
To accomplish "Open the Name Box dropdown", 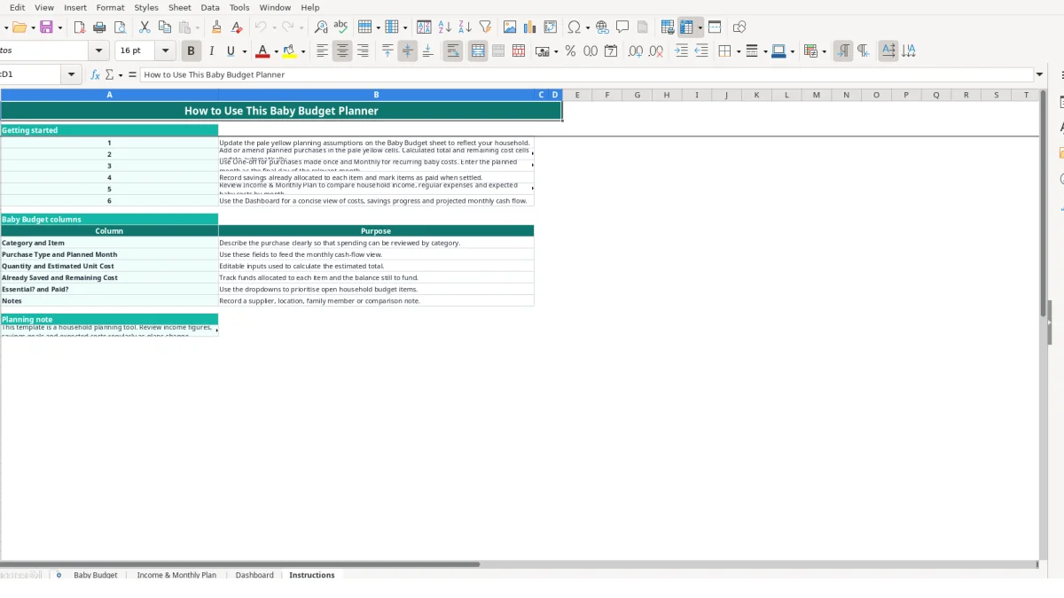I will 72,75.
